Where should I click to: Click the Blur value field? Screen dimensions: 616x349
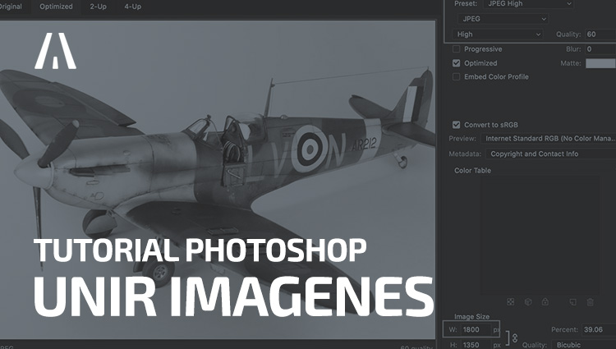pos(600,49)
